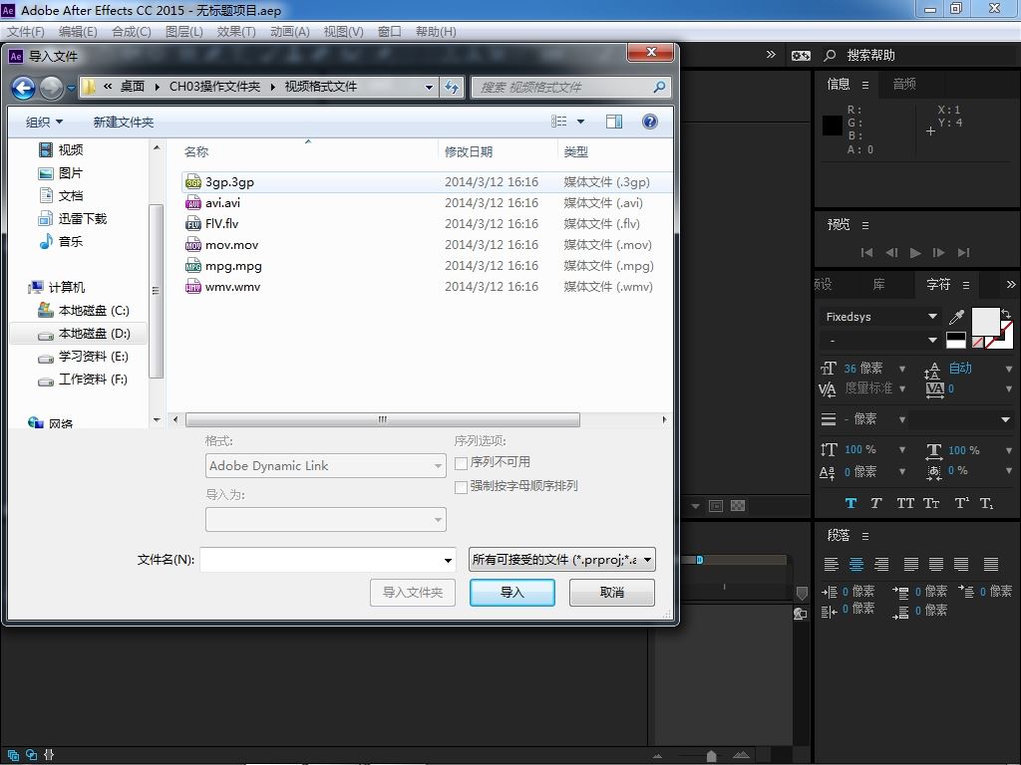Screen dimensions: 1021x765
Task: Open the 文件(F) menu
Action: [x=25, y=31]
